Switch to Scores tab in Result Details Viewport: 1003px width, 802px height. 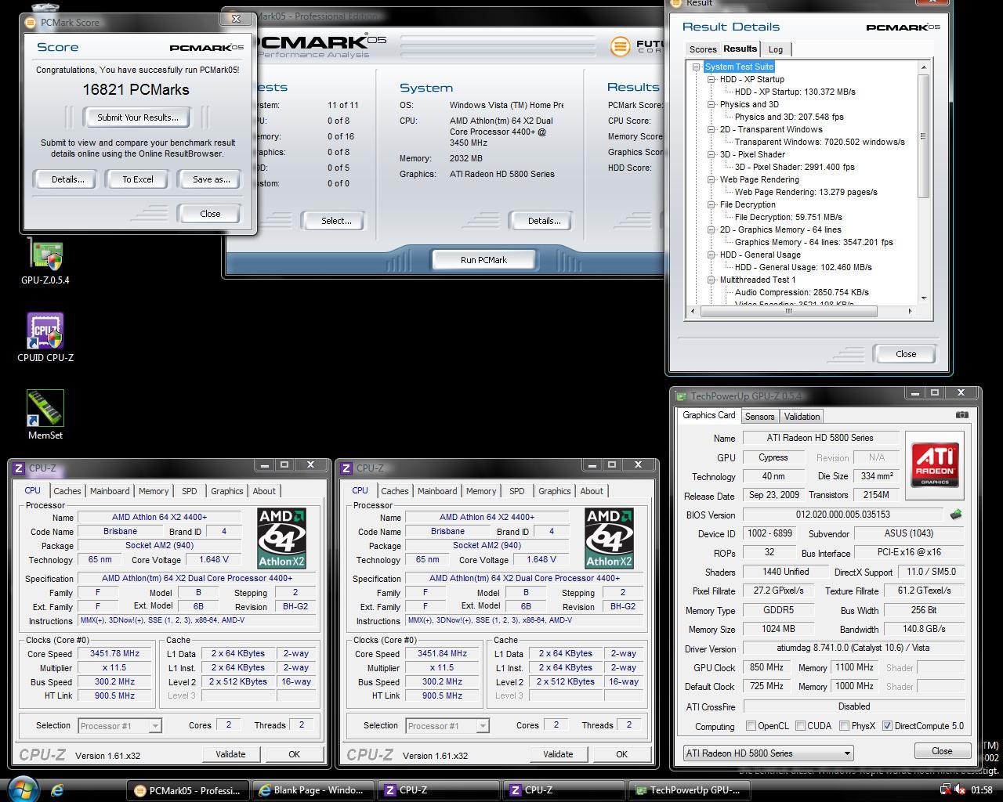[x=703, y=49]
